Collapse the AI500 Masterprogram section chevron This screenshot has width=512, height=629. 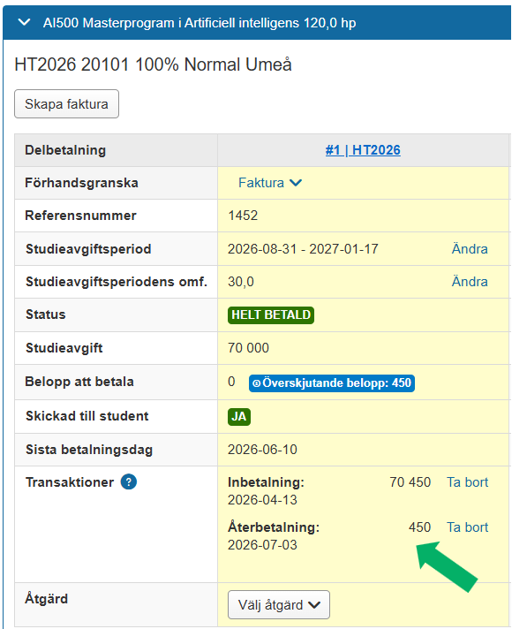(25, 22)
